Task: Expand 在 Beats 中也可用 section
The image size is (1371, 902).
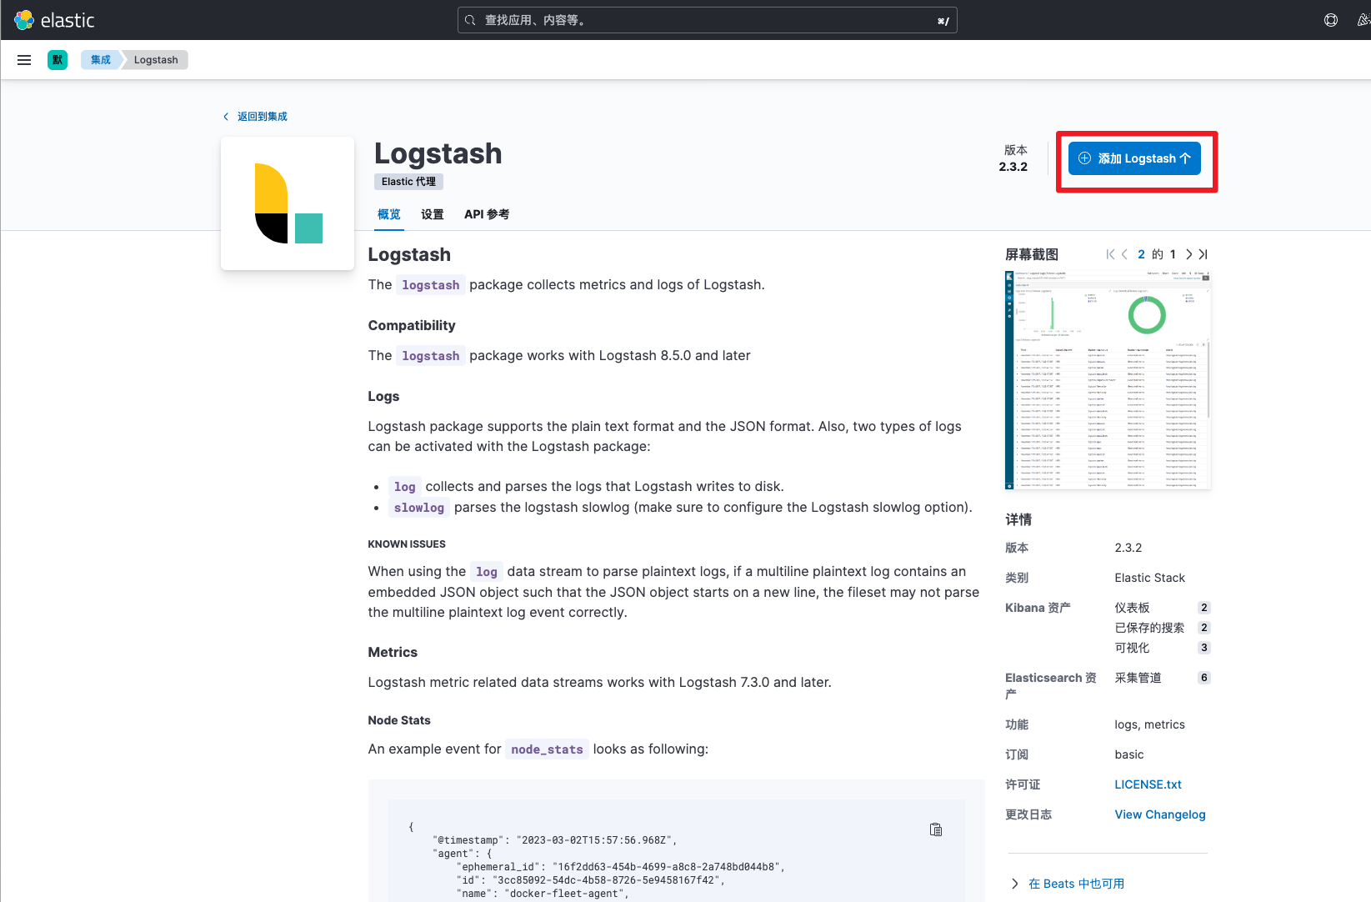Action: 1068,884
